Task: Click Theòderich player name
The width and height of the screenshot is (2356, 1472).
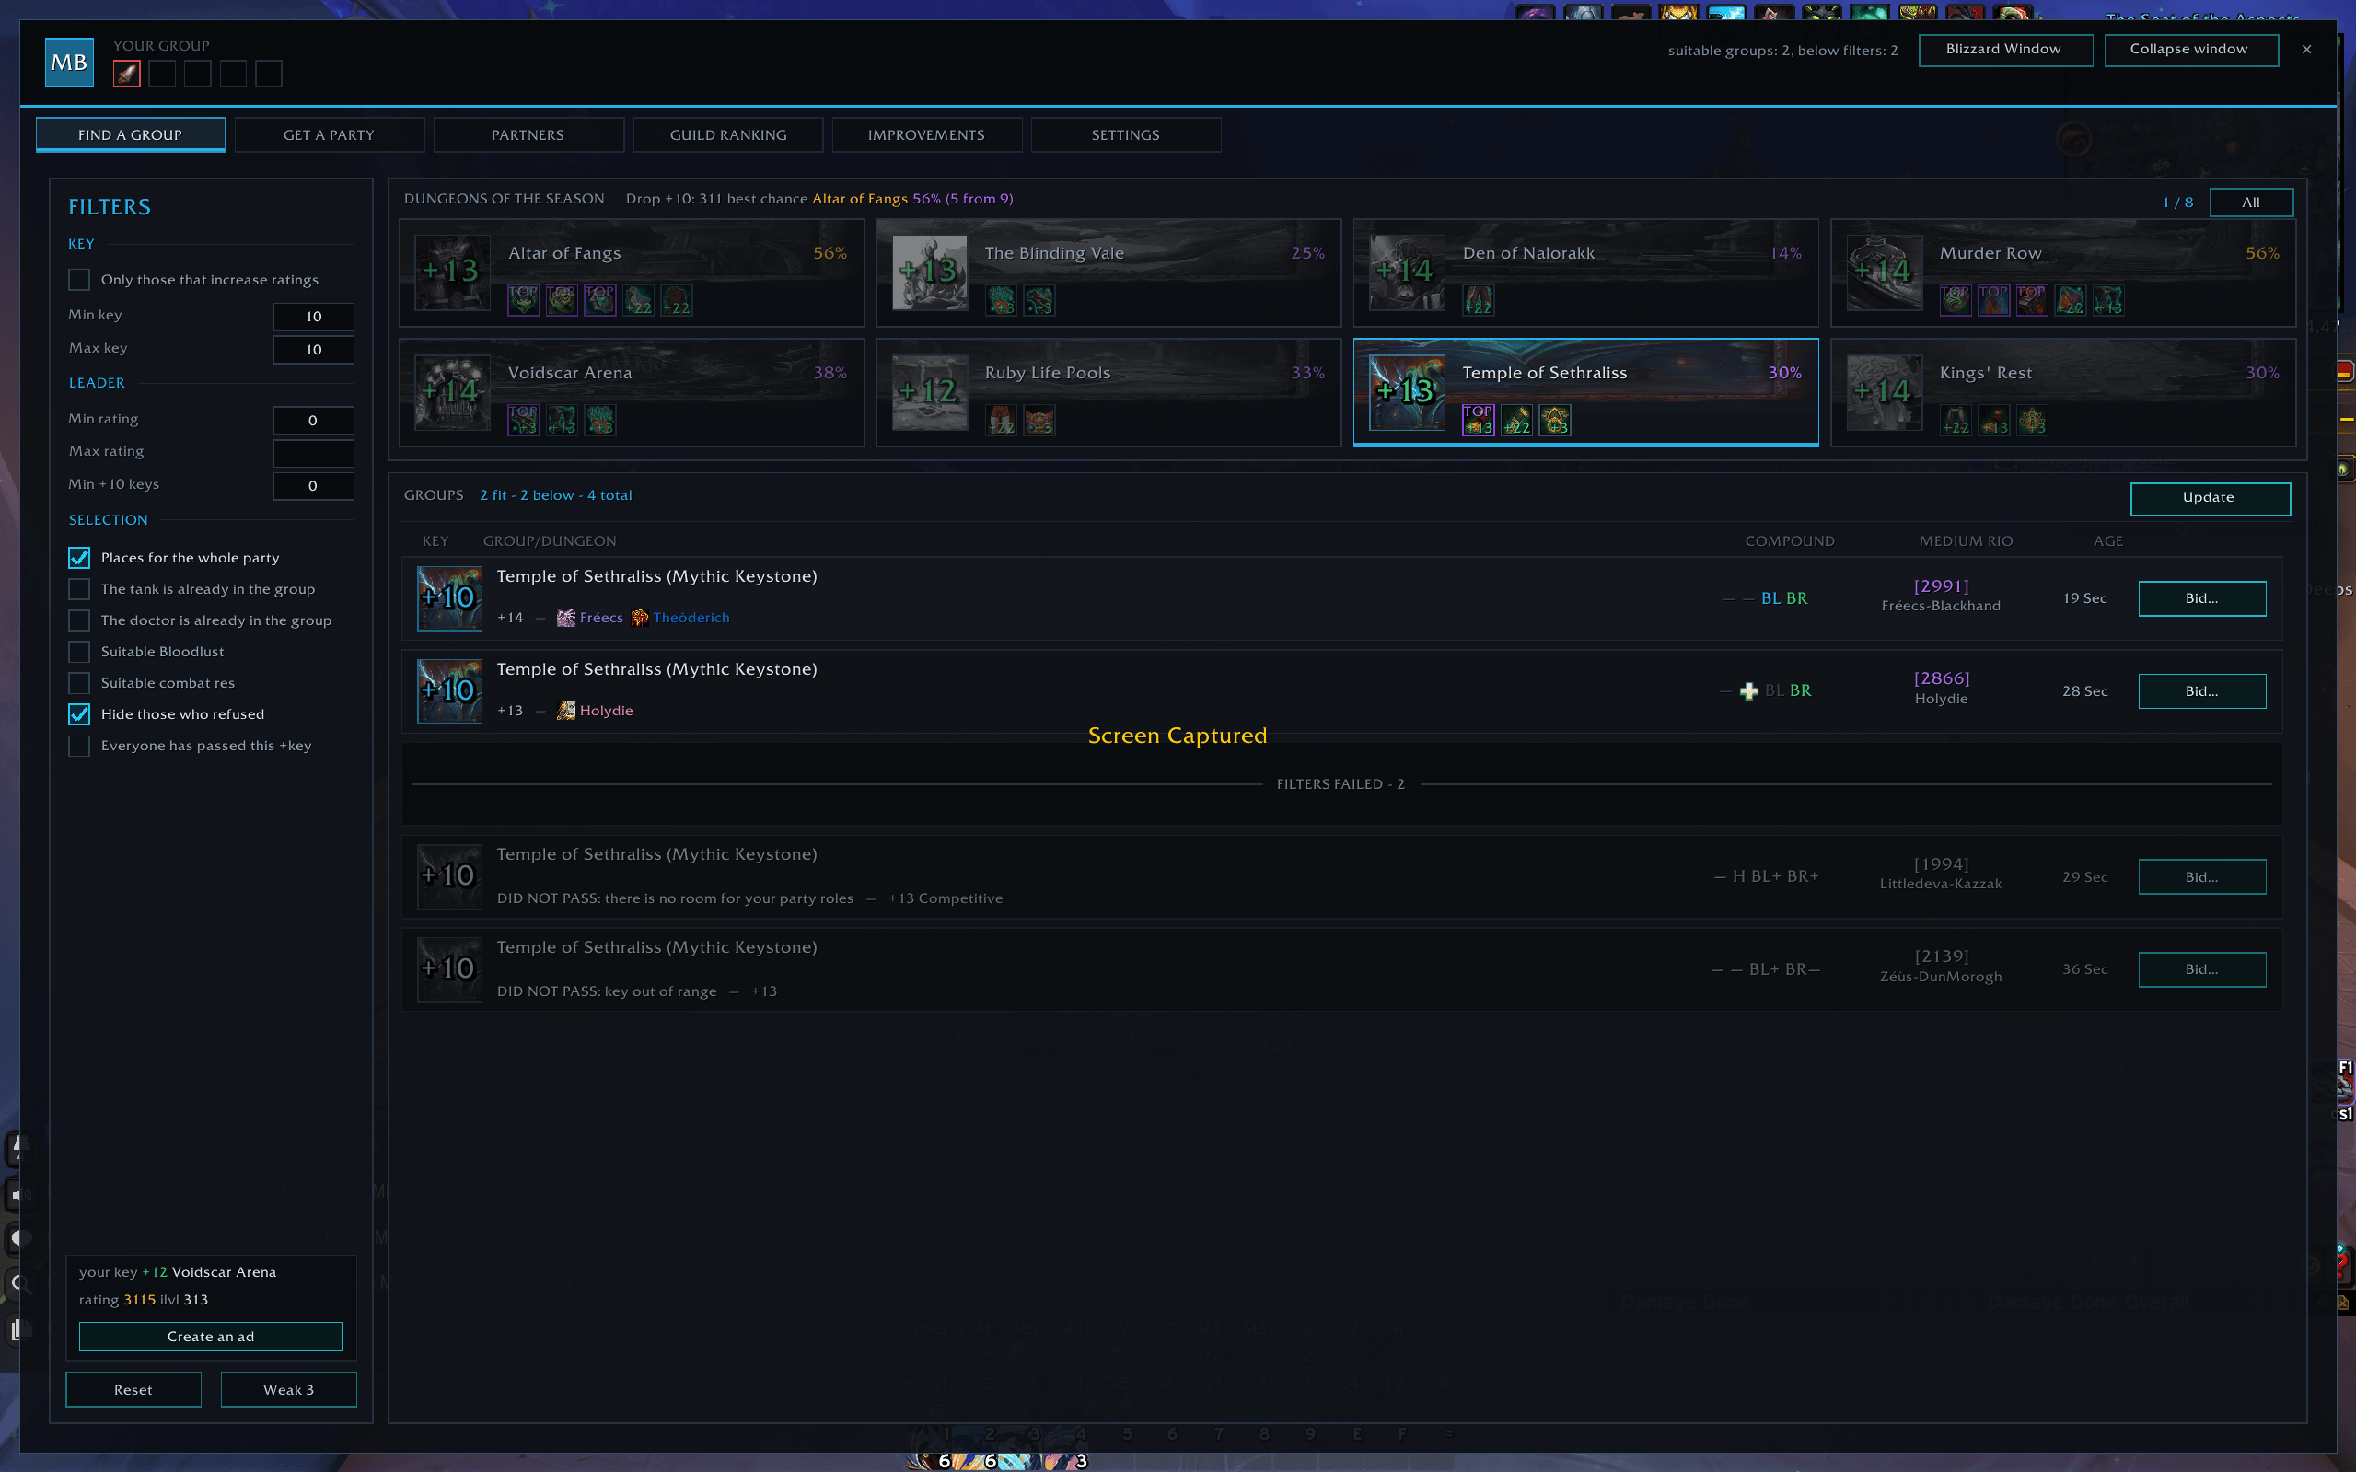Action: click(691, 617)
